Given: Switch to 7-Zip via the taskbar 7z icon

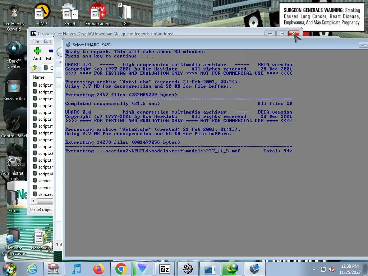Looking at the screenshot, I should point(165,269).
